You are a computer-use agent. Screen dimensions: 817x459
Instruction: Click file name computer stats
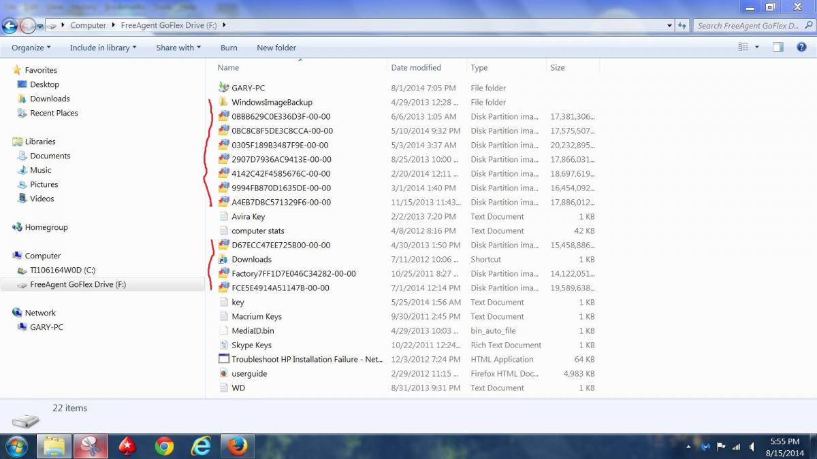[x=258, y=231]
